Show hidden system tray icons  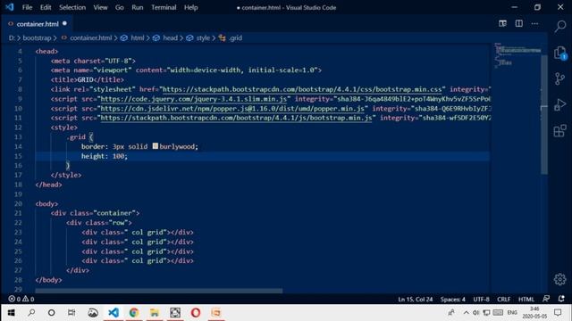click(466, 313)
